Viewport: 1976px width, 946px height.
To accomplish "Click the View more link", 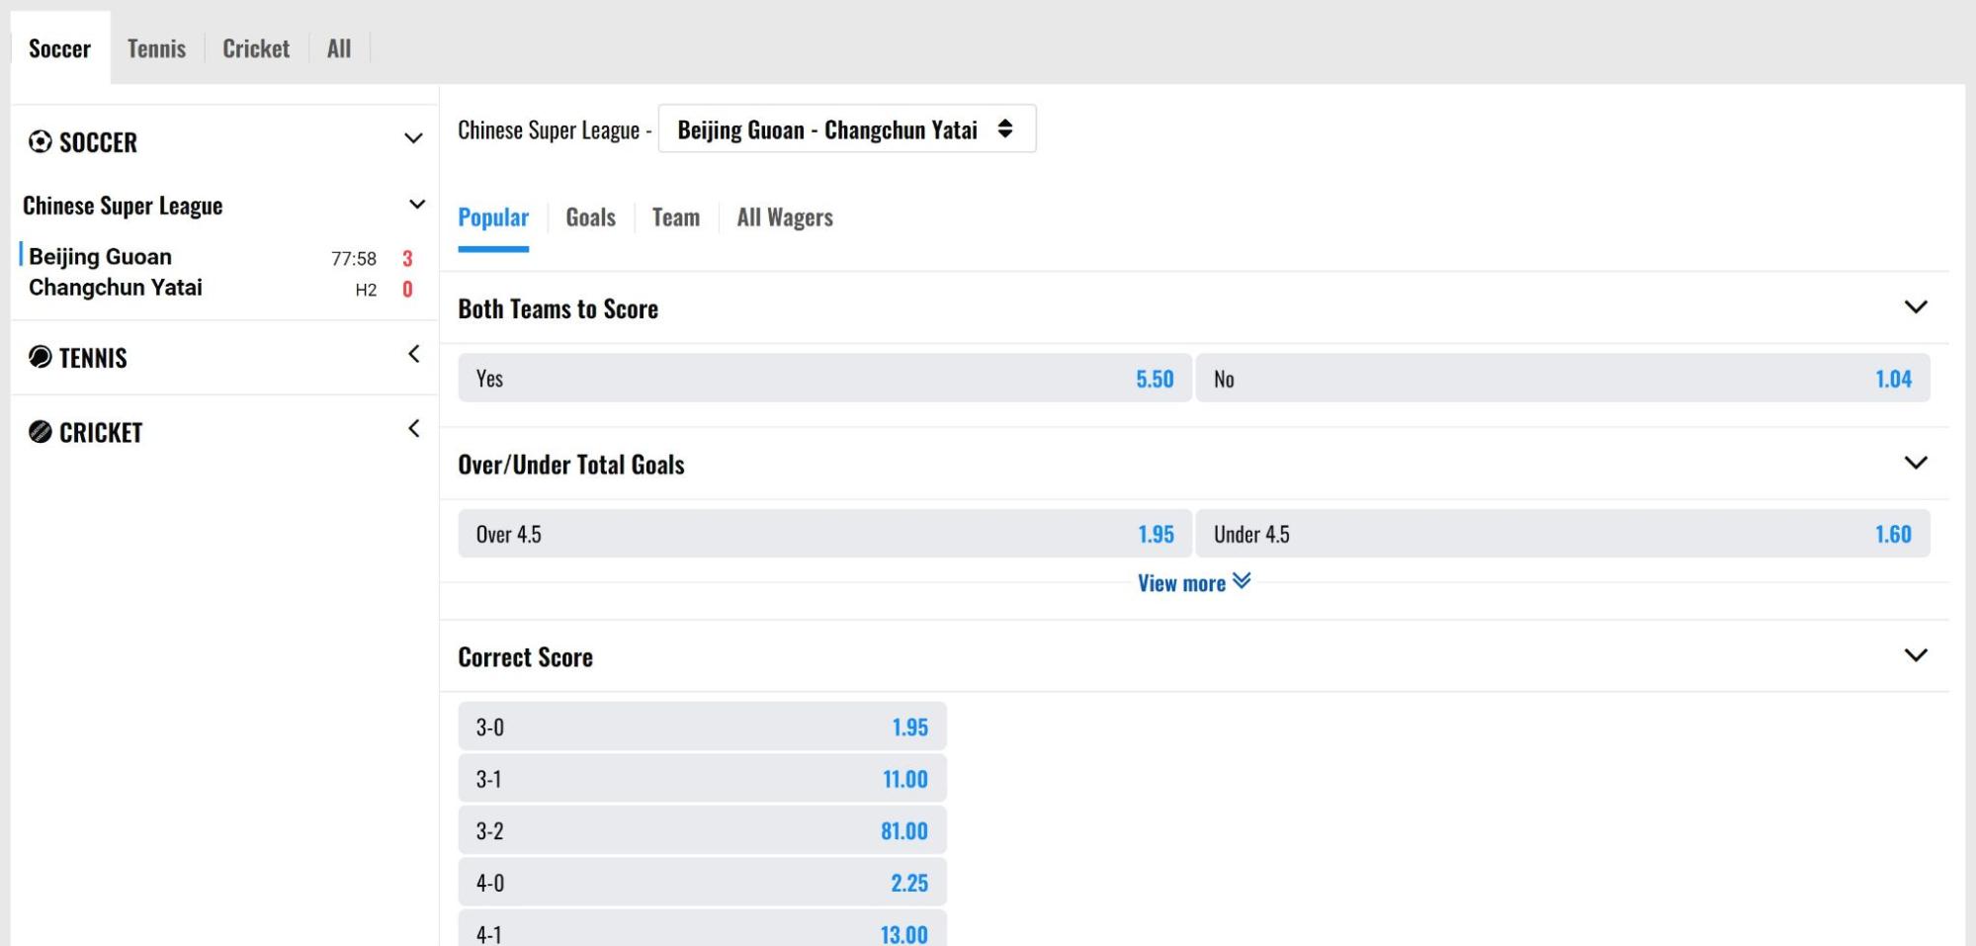I will pos(1194,582).
